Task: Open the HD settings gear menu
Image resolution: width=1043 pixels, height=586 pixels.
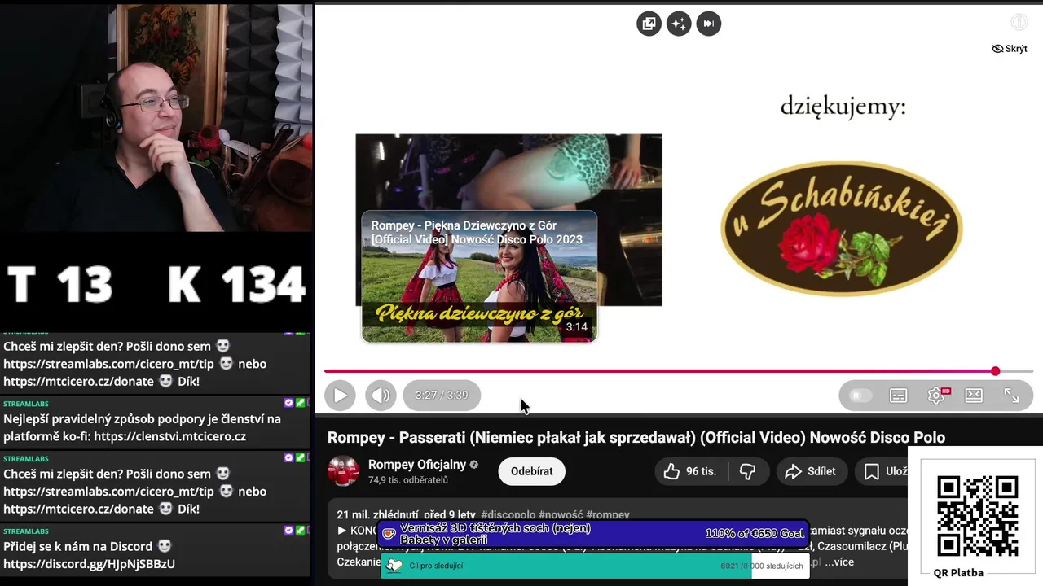Action: click(937, 396)
